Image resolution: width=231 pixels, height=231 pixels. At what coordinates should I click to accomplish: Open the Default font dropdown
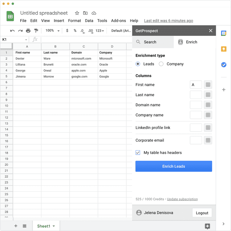(121, 30)
